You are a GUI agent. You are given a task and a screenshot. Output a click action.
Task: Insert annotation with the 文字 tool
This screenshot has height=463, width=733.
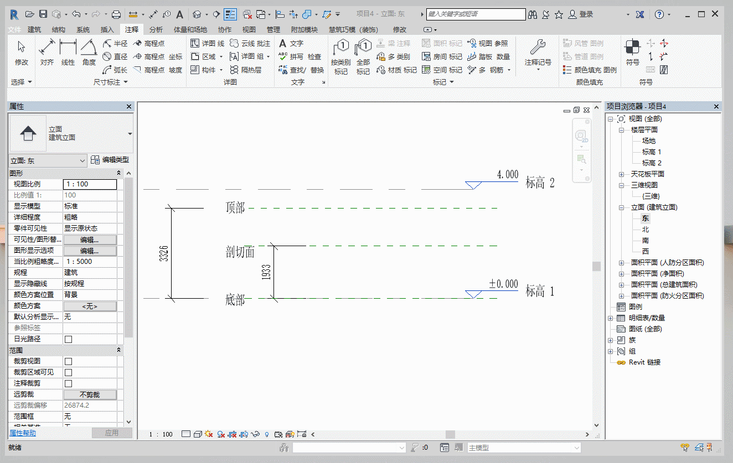click(291, 43)
